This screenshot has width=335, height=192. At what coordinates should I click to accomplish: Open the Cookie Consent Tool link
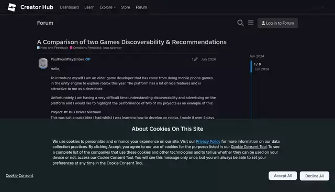[249, 147]
